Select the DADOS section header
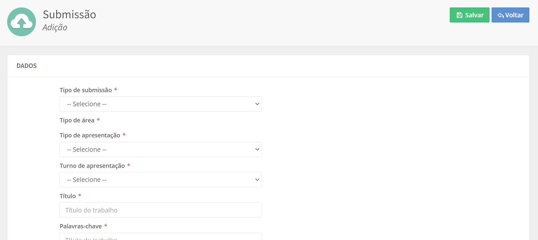The image size is (538, 240). pyautogui.click(x=27, y=66)
